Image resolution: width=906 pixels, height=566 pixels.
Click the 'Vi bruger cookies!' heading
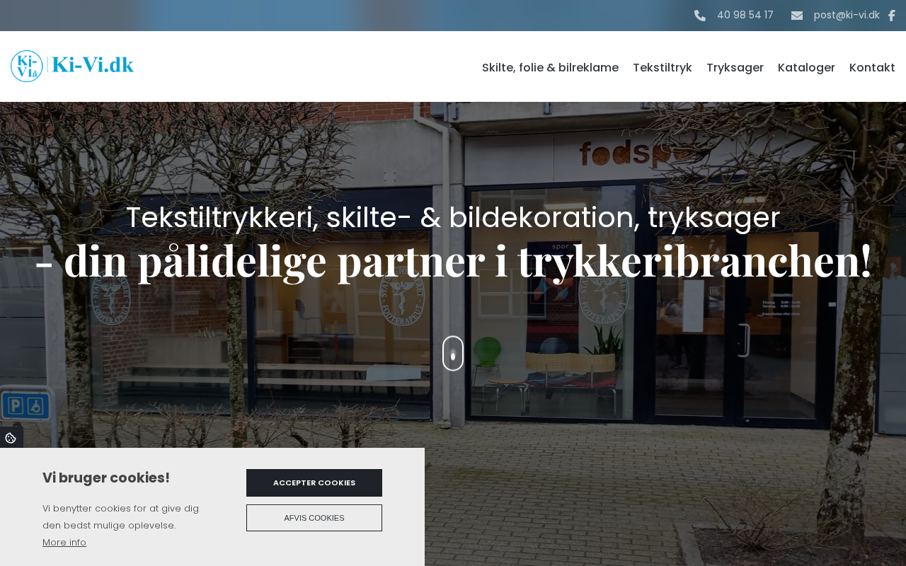pyautogui.click(x=106, y=478)
